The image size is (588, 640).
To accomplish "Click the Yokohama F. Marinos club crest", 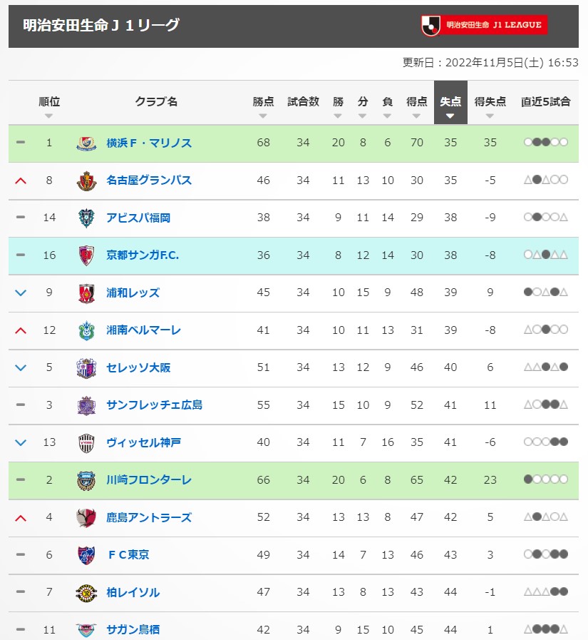I will click(x=86, y=143).
